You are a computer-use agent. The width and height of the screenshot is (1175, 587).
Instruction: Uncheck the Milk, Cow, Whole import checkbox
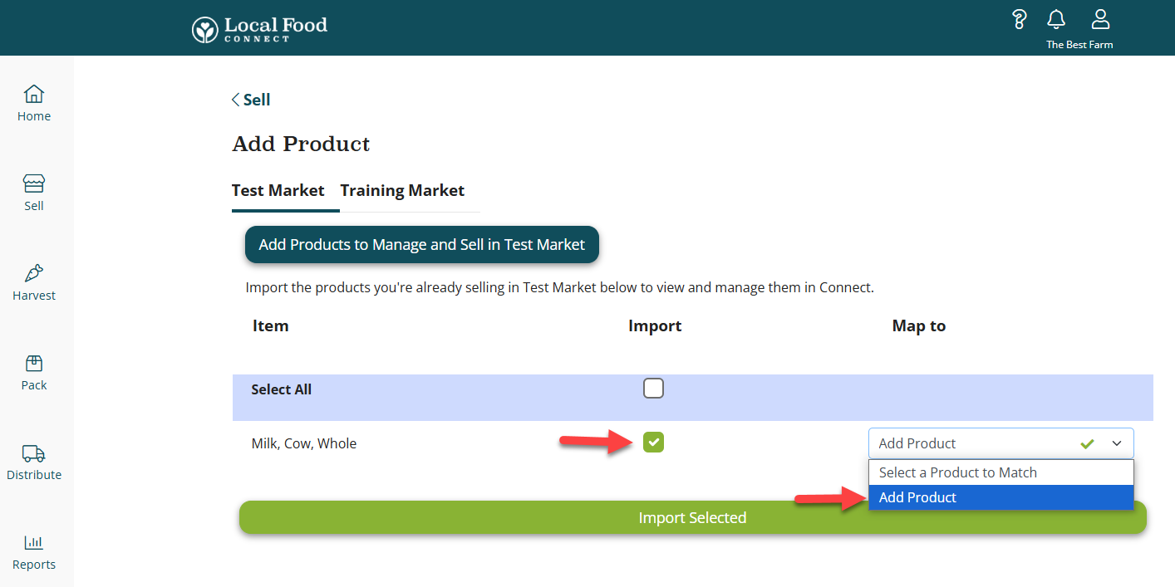[654, 443]
